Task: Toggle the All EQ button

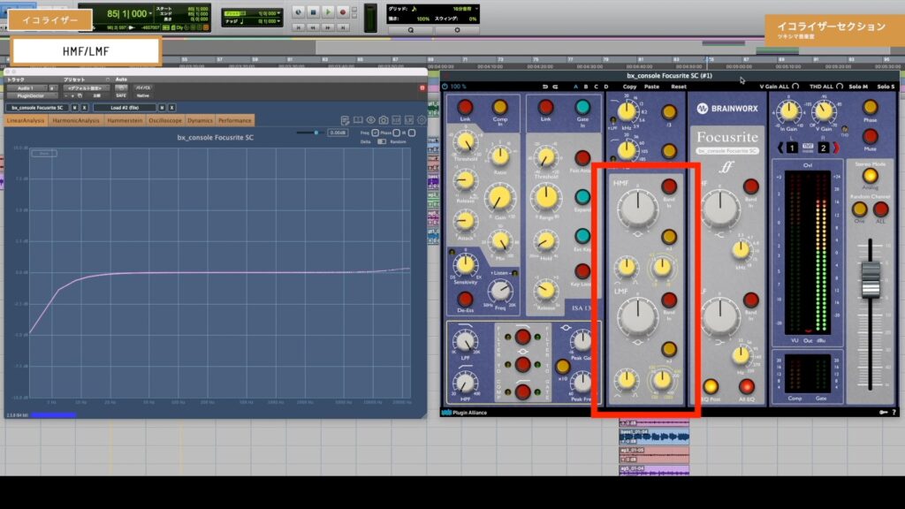Action: [x=746, y=386]
